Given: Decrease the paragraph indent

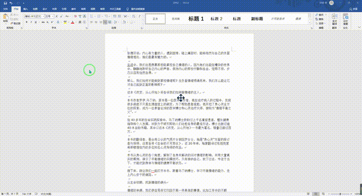Looking at the screenshot, I should (115, 16).
